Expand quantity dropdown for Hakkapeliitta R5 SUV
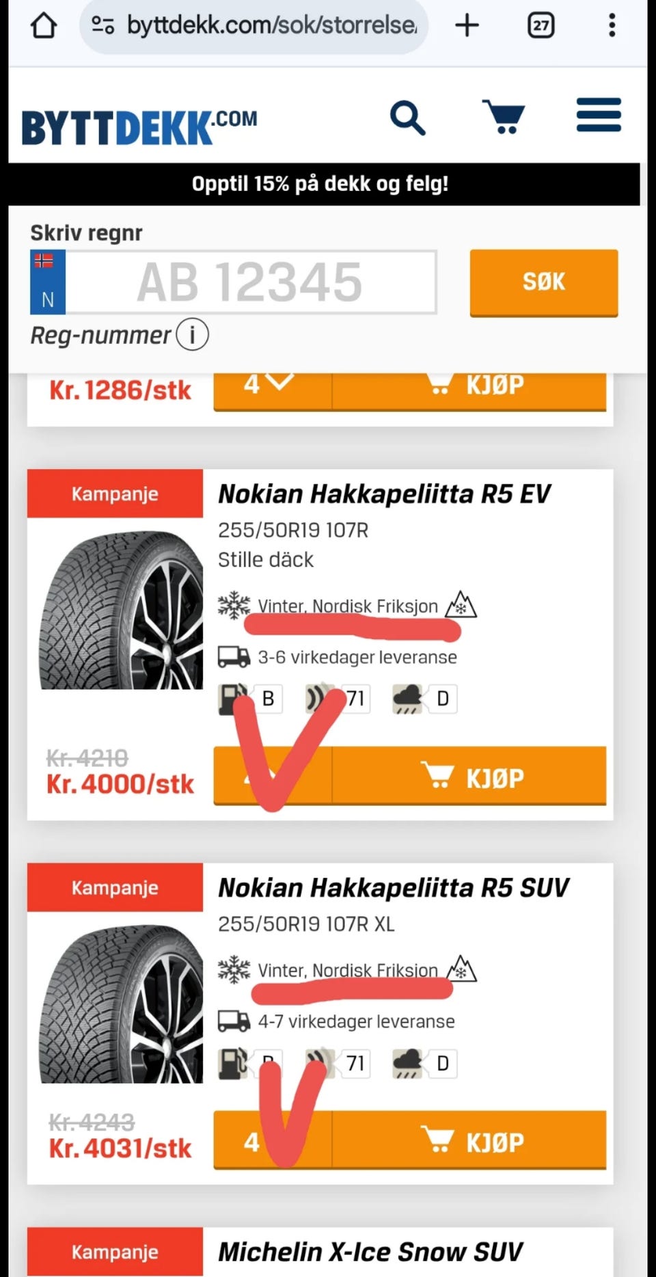Viewport: 656px width, 1277px height. (x=273, y=1140)
